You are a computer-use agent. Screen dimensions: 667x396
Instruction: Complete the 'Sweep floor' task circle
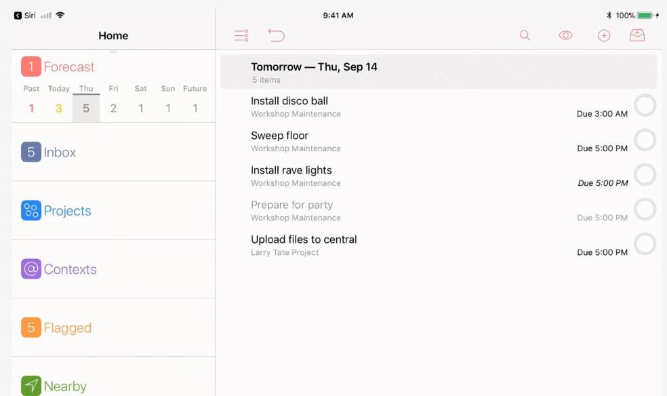pyautogui.click(x=645, y=140)
